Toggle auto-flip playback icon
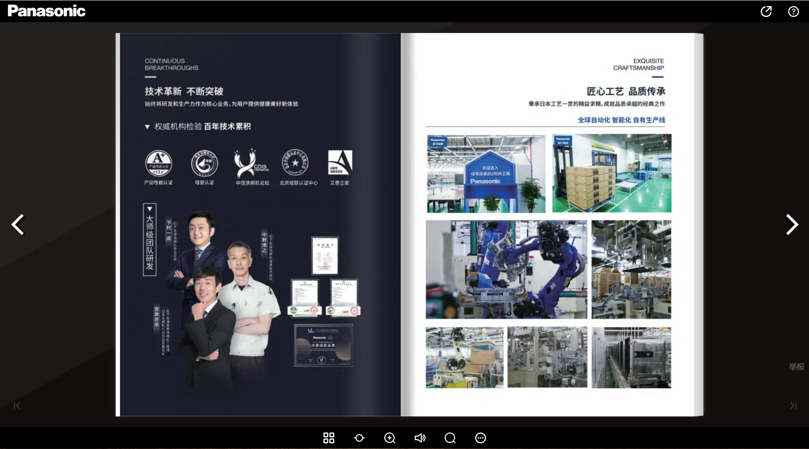809x449 pixels. click(359, 438)
